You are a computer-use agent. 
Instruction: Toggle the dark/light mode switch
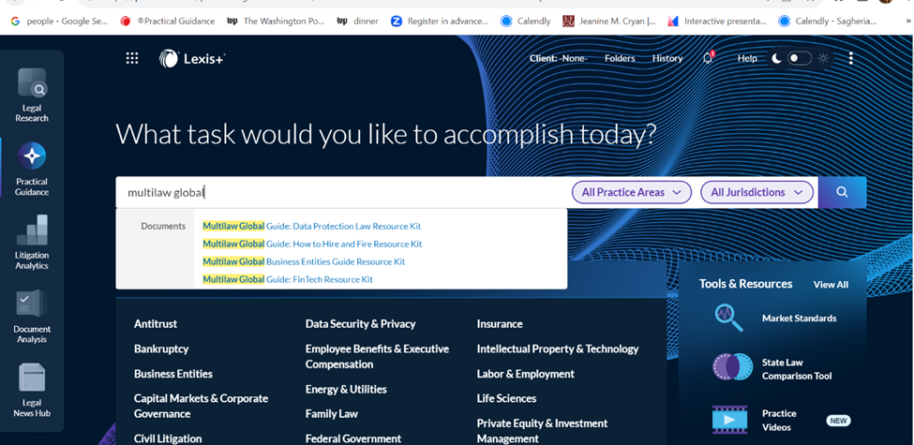click(800, 58)
